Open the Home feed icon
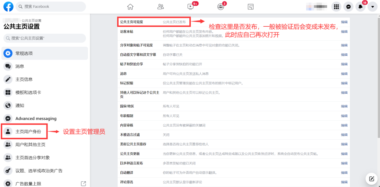Screen dimensions: 380x187 point(131,7)
